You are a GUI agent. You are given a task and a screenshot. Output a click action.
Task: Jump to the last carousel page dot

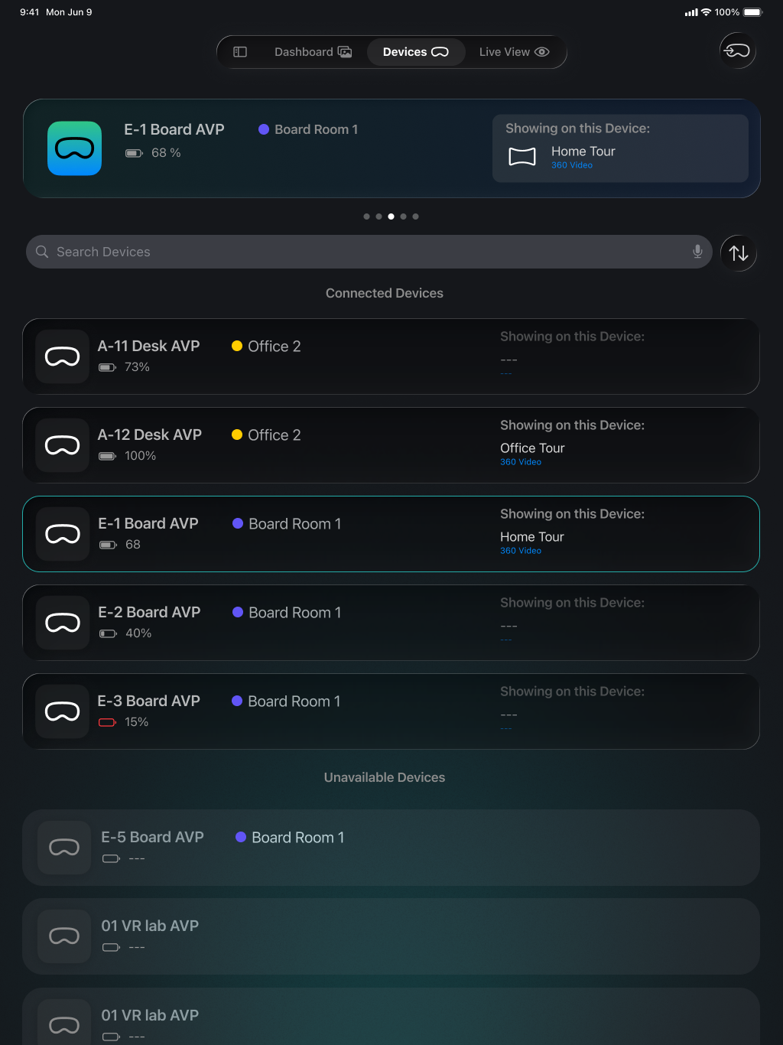point(415,216)
